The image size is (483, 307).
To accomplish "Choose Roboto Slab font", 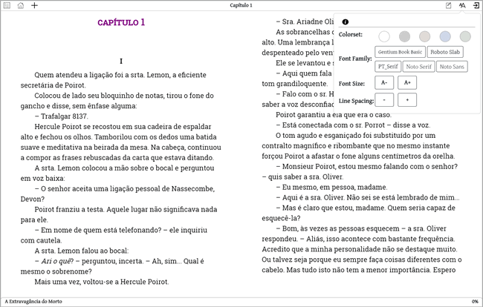I will pos(445,52).
